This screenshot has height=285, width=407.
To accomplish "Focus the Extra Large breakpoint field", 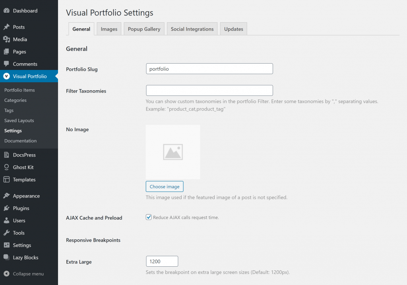I will (x=162, y=261).
